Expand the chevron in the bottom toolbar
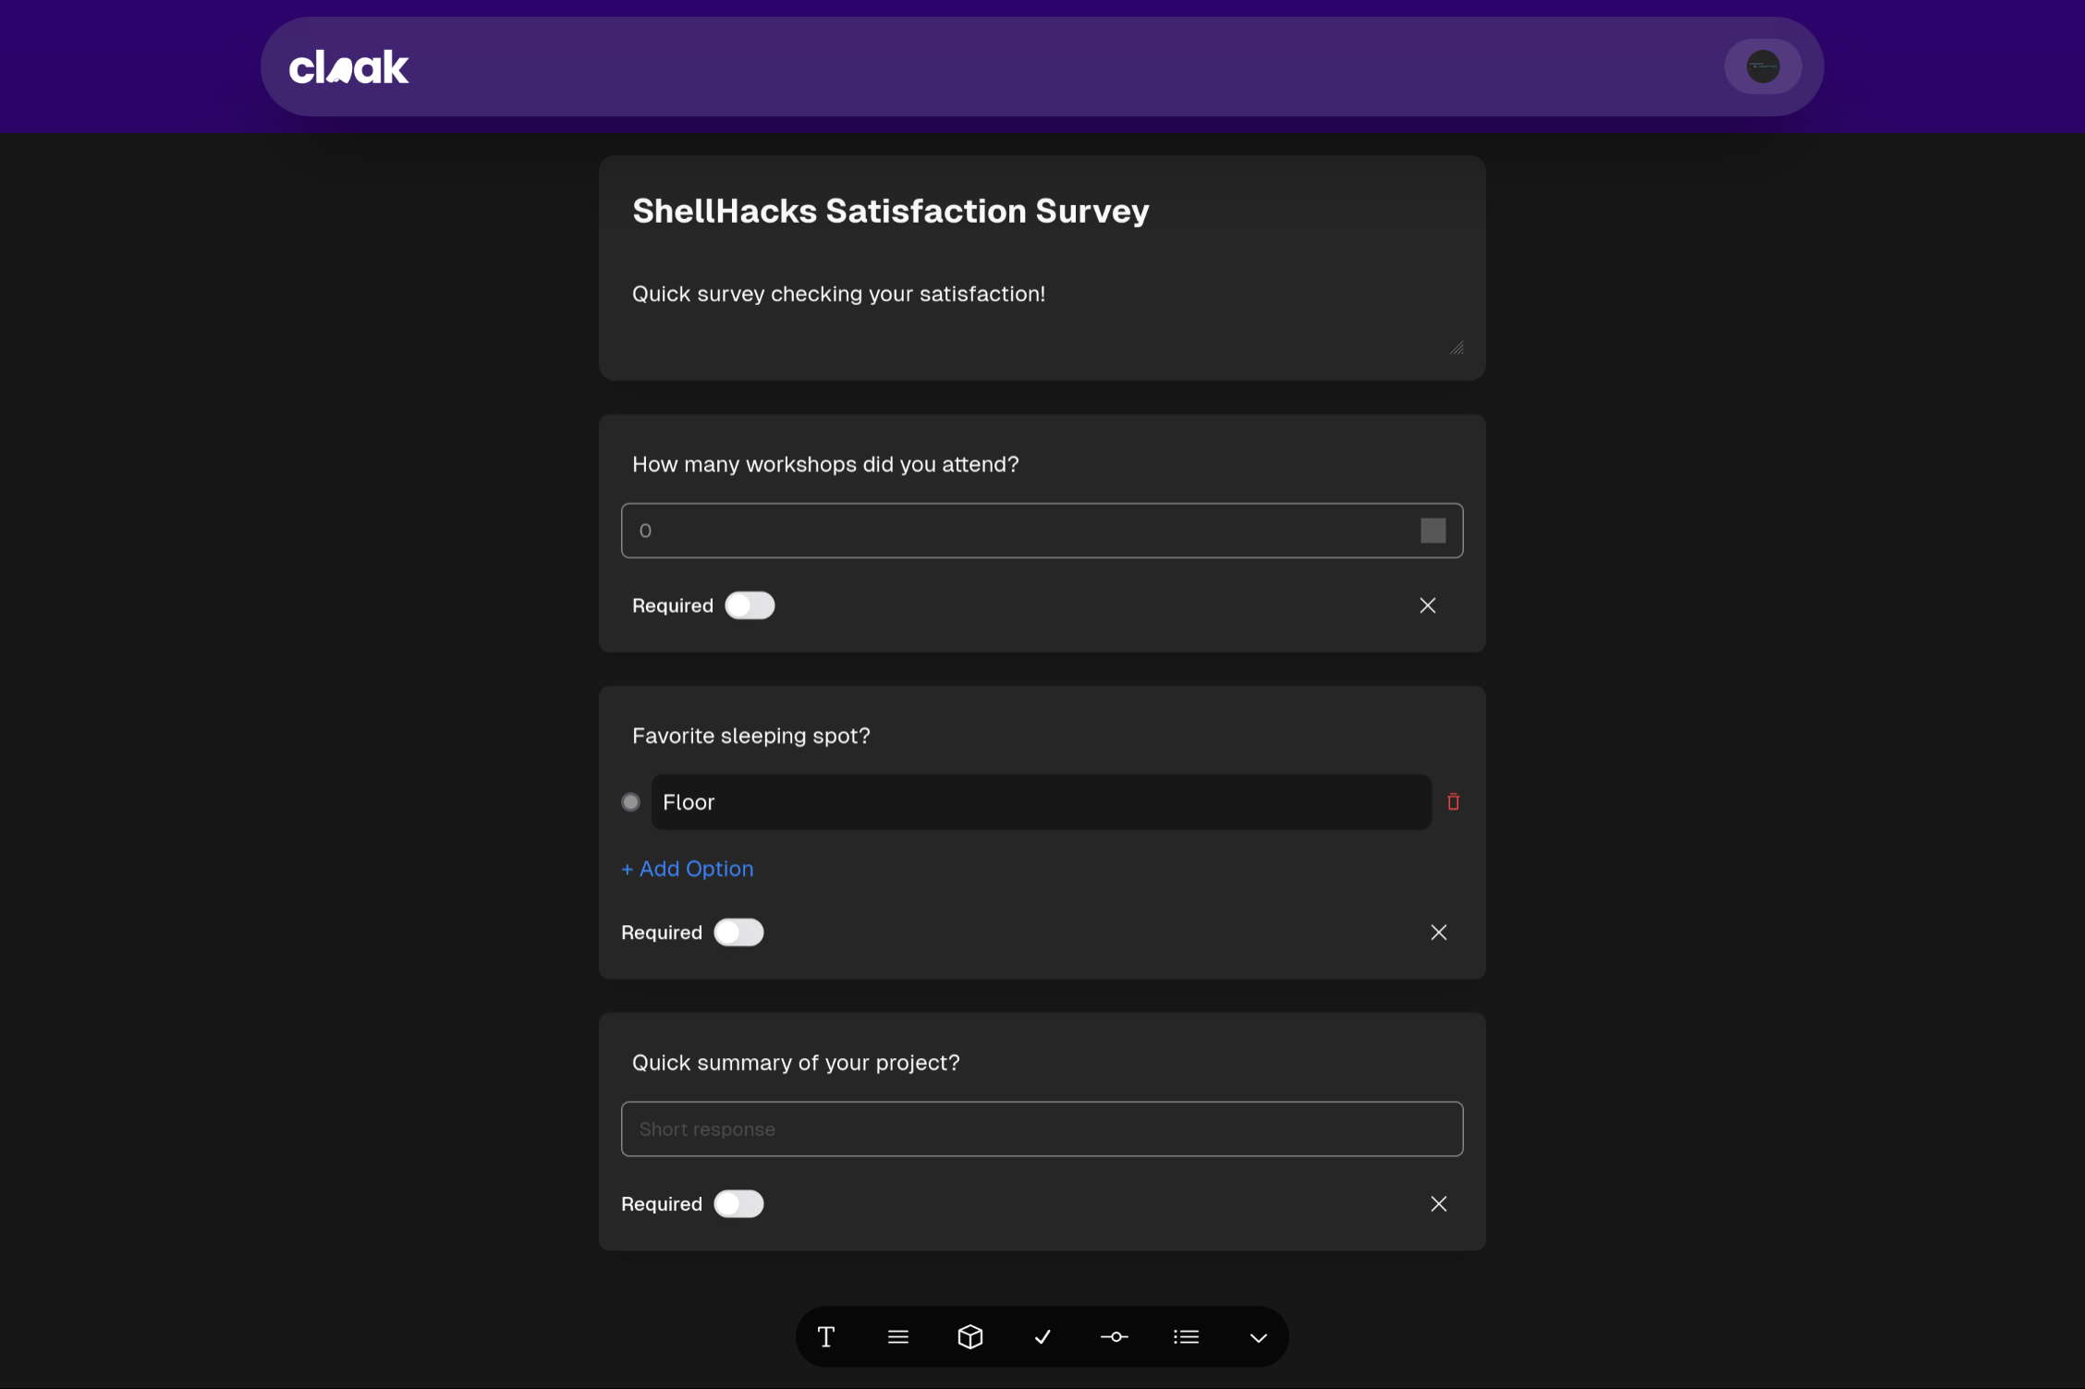 pyautogui.click(x=1258, y=1337)
